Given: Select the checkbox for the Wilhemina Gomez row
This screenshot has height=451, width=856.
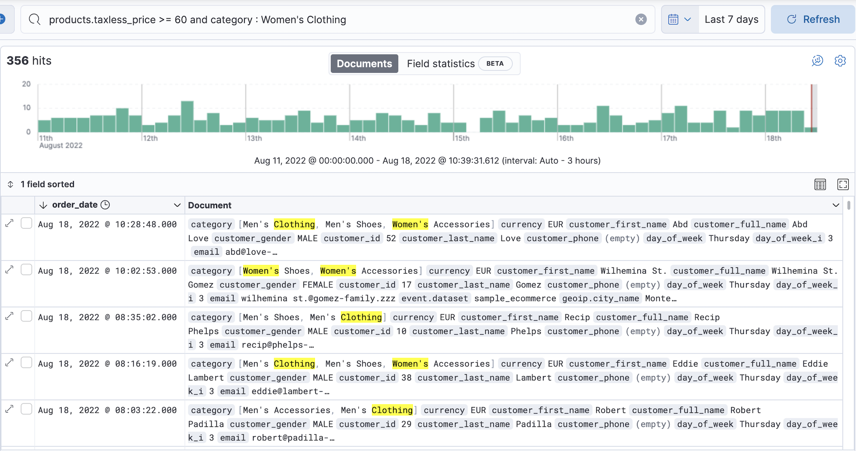Looking at the screenshot, I should point(27,270).
